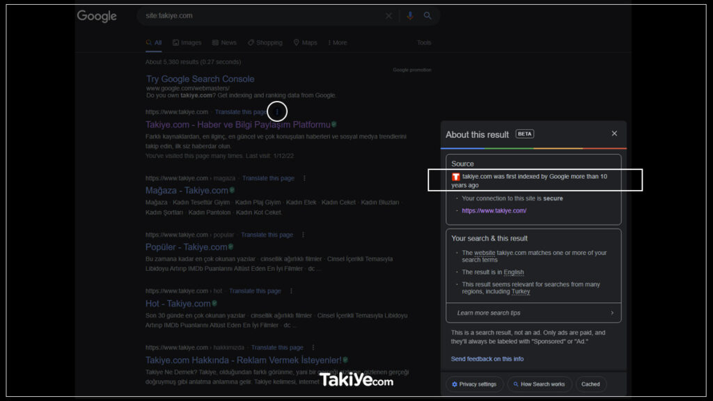
Task: Clear the search box with the X icon
Action: (389, 15)
